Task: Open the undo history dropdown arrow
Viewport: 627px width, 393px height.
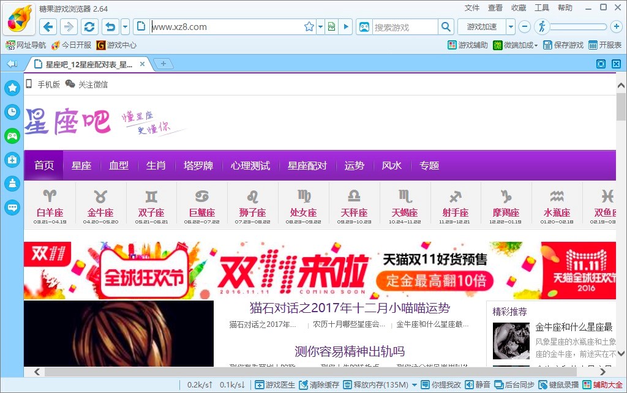Action: pos(125,27)
